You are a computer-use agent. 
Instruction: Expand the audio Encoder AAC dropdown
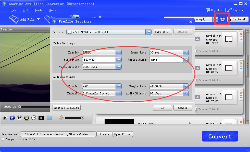pos(119,86)
